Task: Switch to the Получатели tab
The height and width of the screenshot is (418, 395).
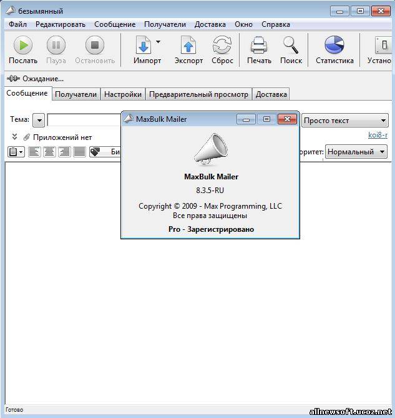Action: [76, 94]
